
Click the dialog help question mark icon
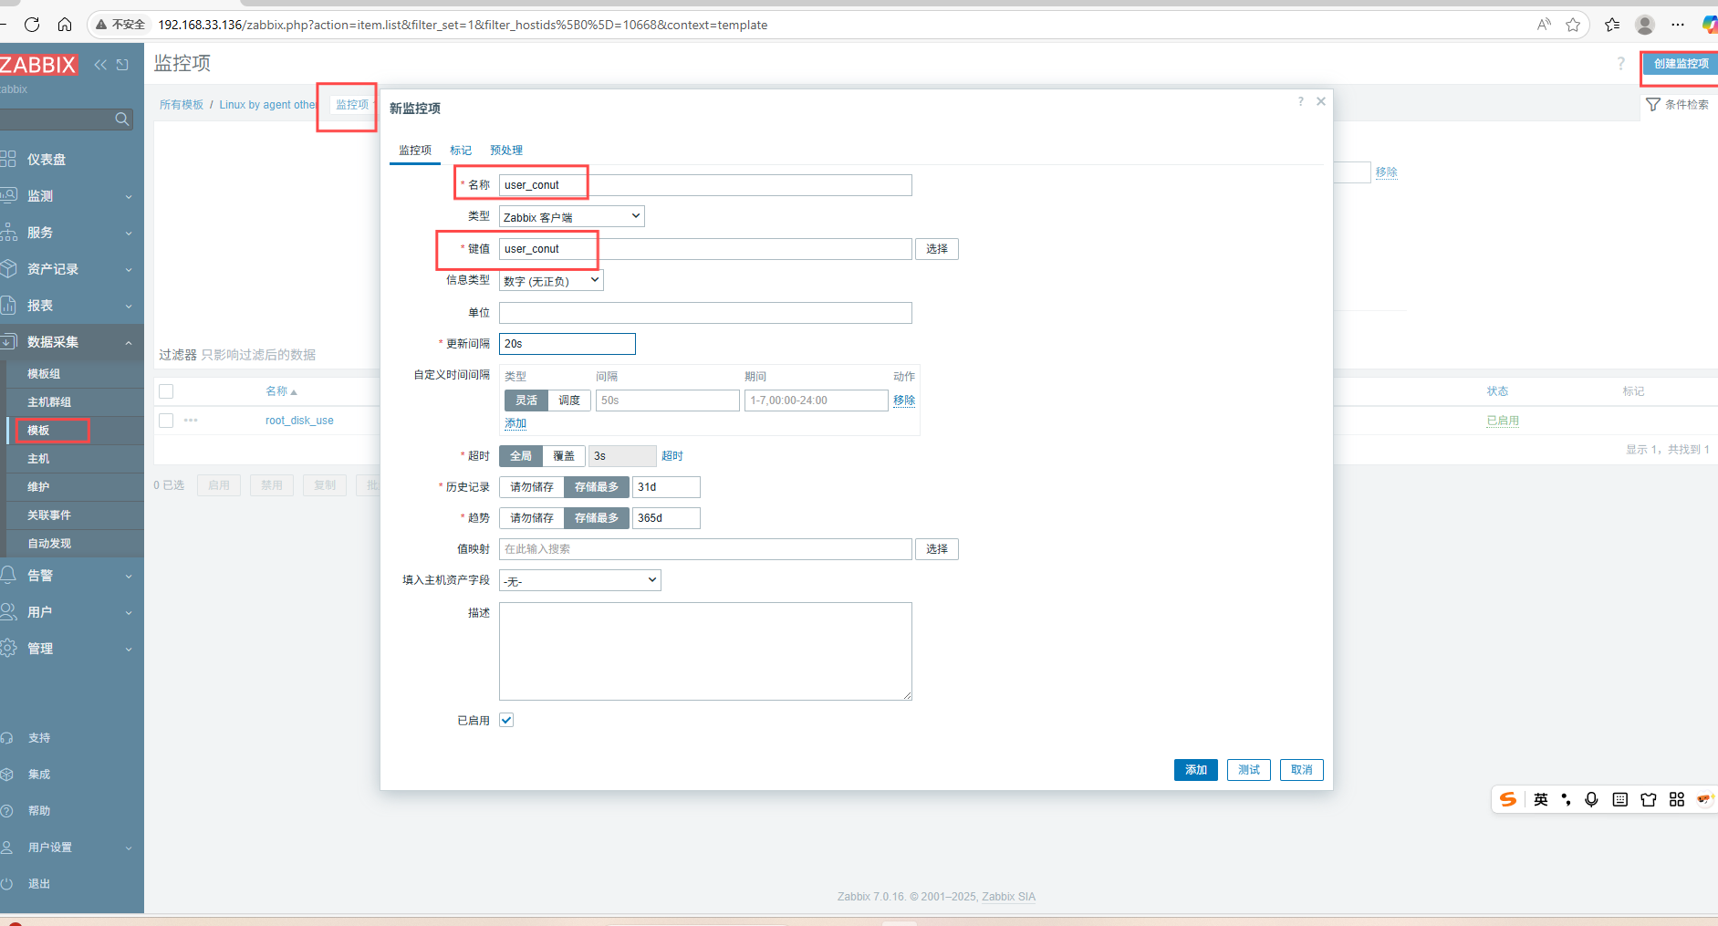[x=1300, y=101]
